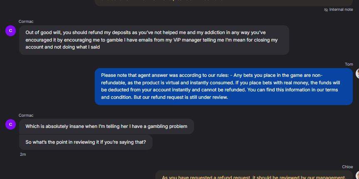Click the crossed-eye icon beside Internal note

326,10
